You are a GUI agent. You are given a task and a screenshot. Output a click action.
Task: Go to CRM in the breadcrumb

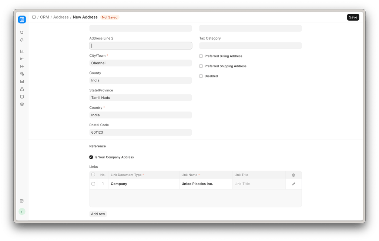point(44,17)
